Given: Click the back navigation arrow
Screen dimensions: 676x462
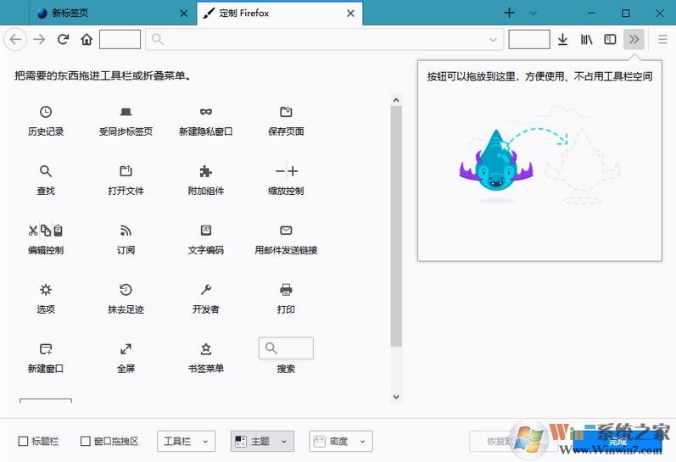Looking at the screenshot, I should (x=15, y=40).
